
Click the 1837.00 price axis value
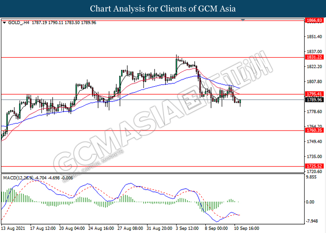click(314, 51)
